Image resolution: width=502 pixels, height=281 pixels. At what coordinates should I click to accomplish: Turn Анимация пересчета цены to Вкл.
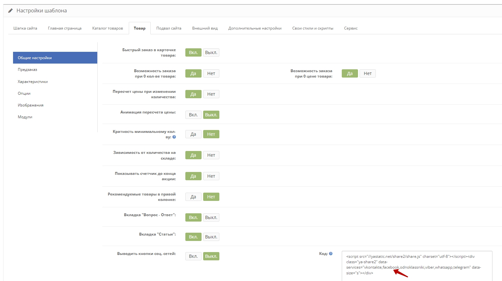(x=193, y=115)
